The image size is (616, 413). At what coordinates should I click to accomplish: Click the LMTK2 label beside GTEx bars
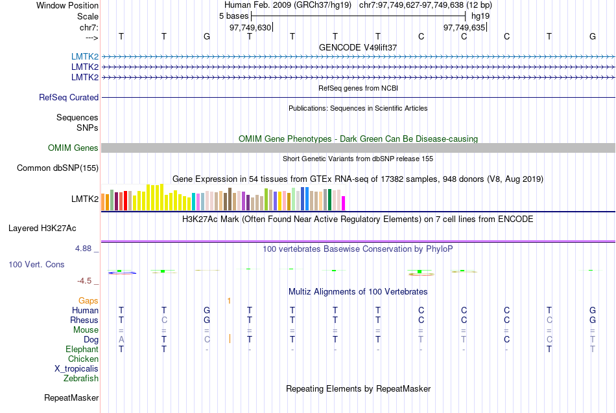click(x=85, y=199)
